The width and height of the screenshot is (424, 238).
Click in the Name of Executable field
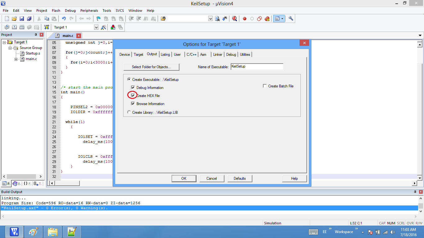click(257, 67)
